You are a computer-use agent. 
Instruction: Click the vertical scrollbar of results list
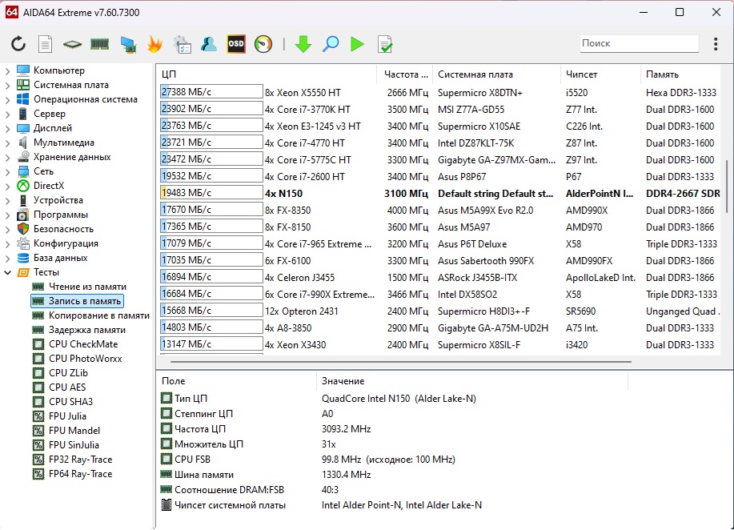point(727,186)
